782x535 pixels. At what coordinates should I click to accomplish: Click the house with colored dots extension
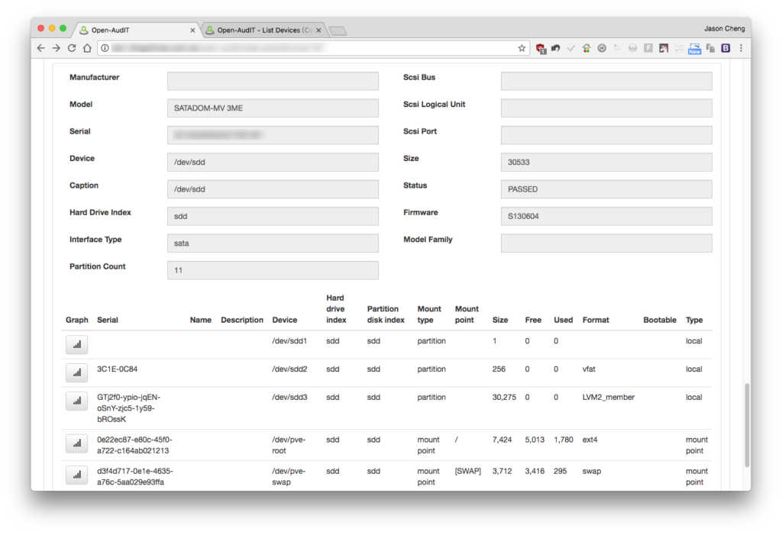coord(586,48)
